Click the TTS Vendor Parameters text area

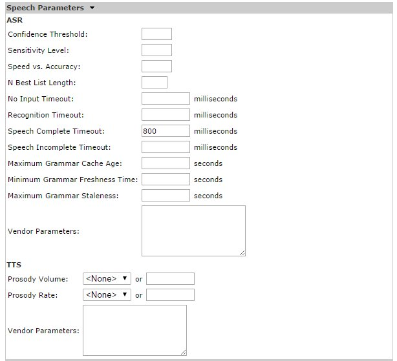tap(134, 330)
